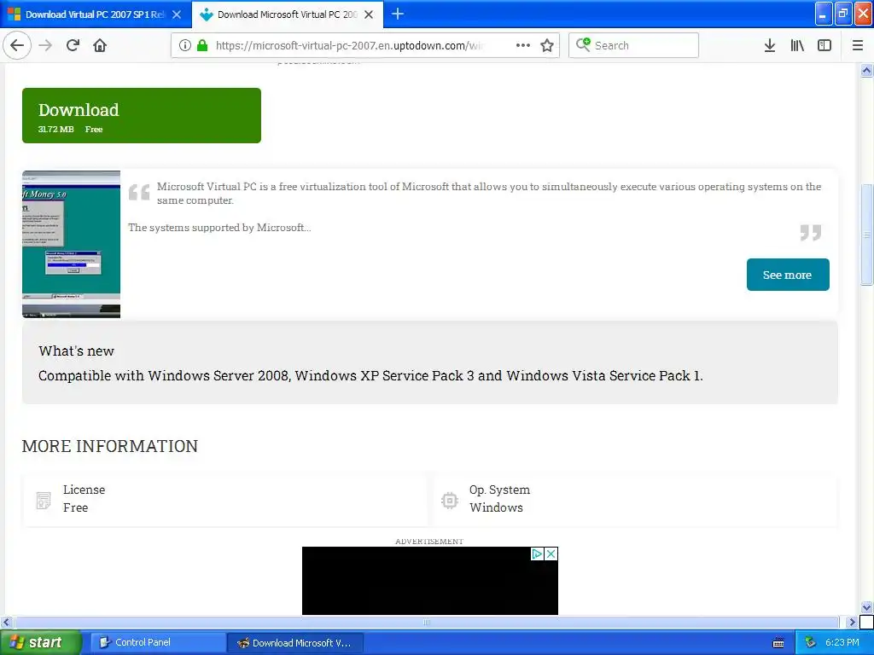Click the AdChoices icon on the advertisement
This screenshot has width=874, height=655.
click(x=536, y=554)
